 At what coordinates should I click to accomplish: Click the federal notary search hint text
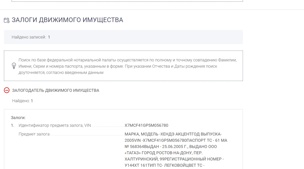click(x=127, y=66)
